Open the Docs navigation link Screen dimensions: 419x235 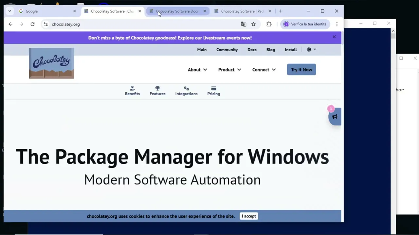click(x=252, y=50)
